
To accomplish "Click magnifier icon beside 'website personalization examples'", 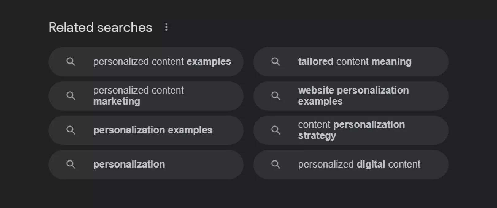I will click(276, 96).
